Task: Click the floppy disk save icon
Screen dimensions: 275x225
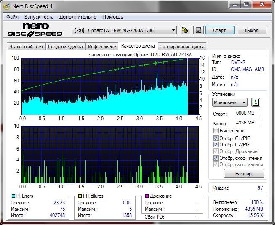Action: [198, 30]
